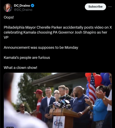Click the cluster of press microphones
The height and width of the screenshot is (128, 115).
(60, 103)
